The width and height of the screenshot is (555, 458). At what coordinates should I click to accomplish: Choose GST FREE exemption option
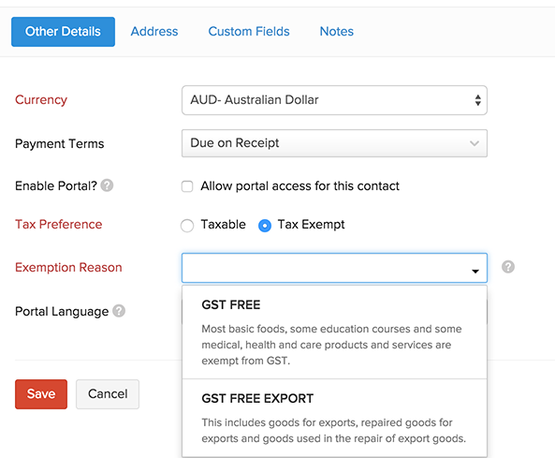tap(334, 332)
